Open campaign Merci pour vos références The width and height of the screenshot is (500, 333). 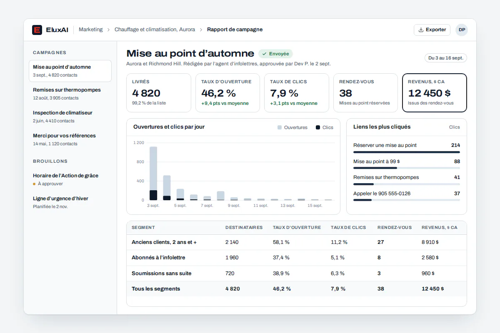[x=70, y=139]
